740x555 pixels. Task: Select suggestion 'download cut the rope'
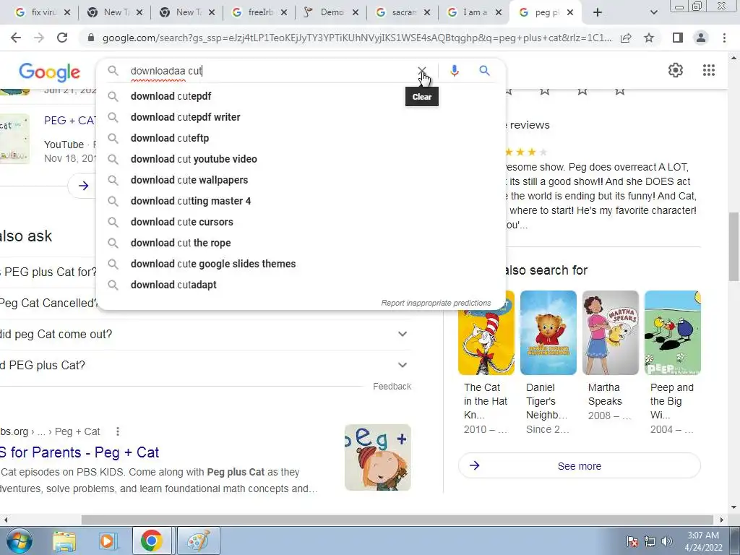[301, 243]
